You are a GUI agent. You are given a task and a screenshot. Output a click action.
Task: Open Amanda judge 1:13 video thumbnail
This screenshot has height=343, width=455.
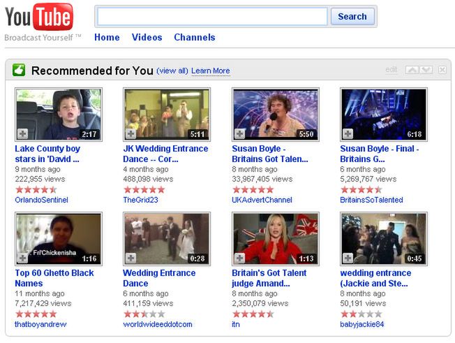pos(276,239)
